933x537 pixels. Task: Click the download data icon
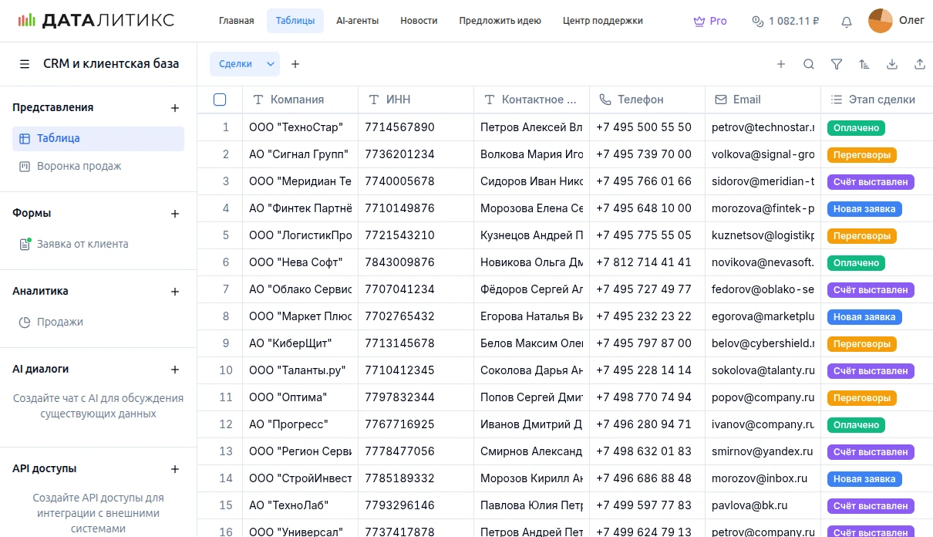coord(892,65)
